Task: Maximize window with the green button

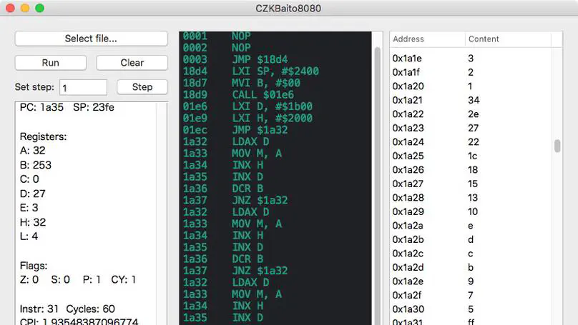Action: 39,9
